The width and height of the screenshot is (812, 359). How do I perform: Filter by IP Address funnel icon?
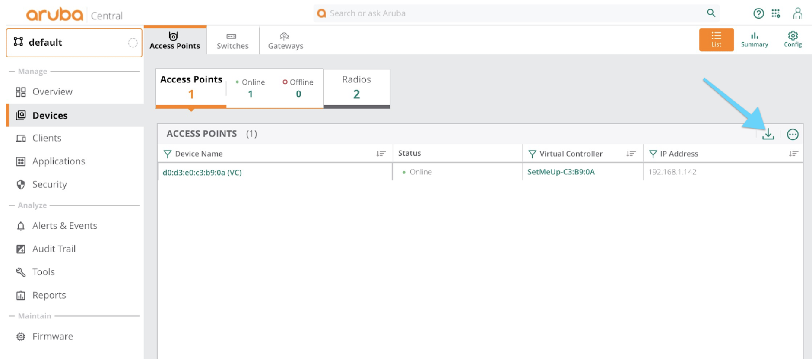click(653, 154)
